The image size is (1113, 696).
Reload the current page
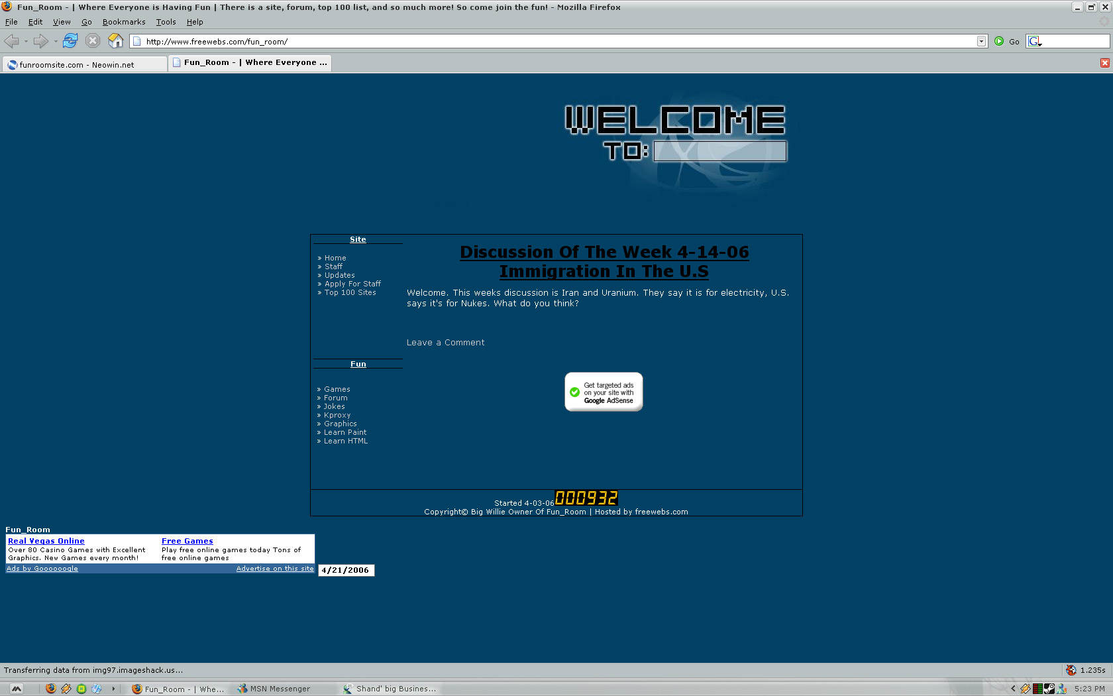[70, 40]
